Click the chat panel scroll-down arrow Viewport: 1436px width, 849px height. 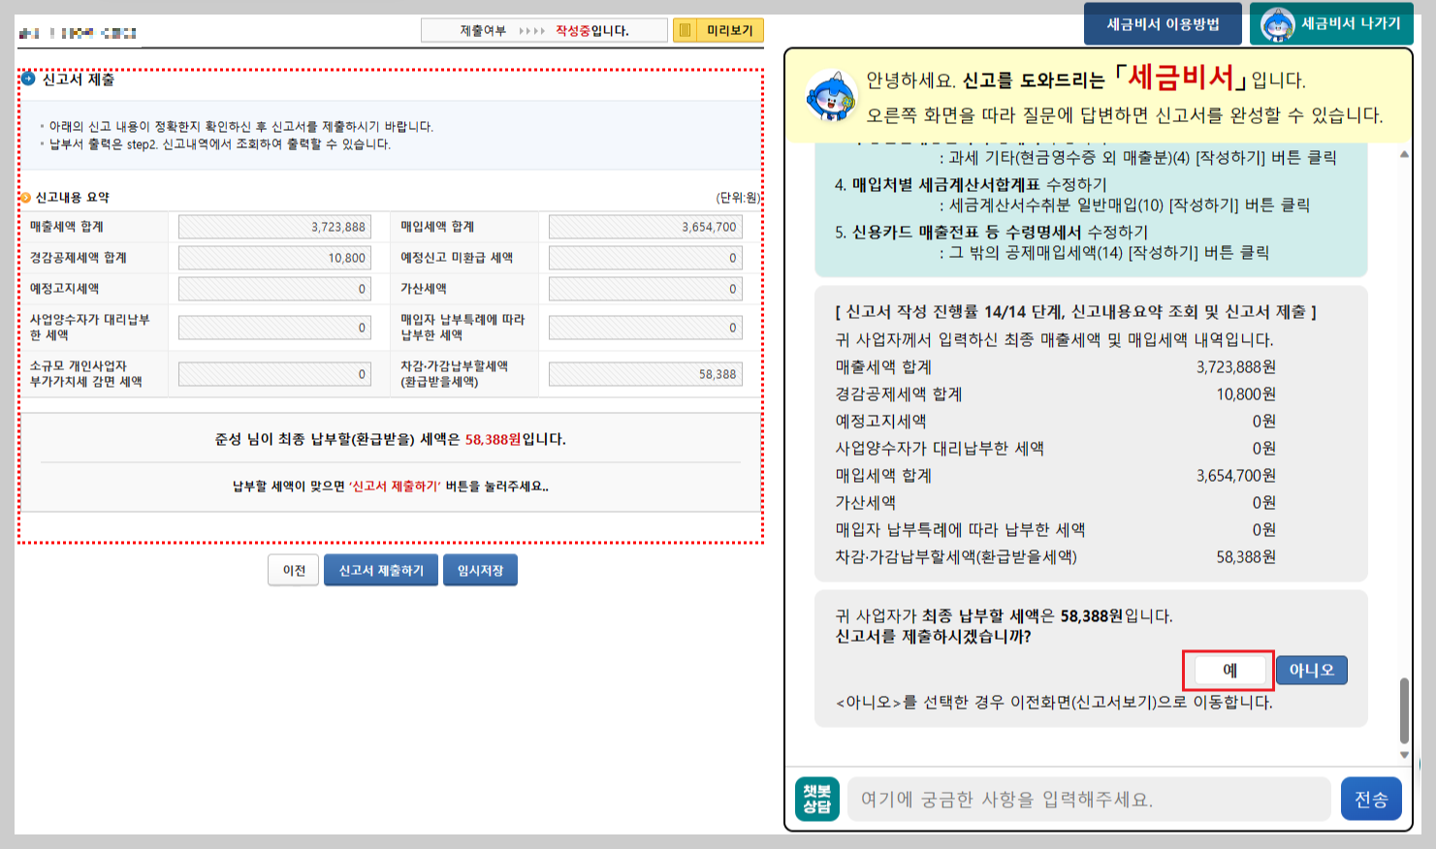[x=1404, y=755]
